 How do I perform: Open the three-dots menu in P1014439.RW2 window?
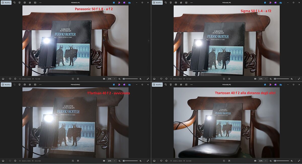pyautogui.click(x=40, y=85)
